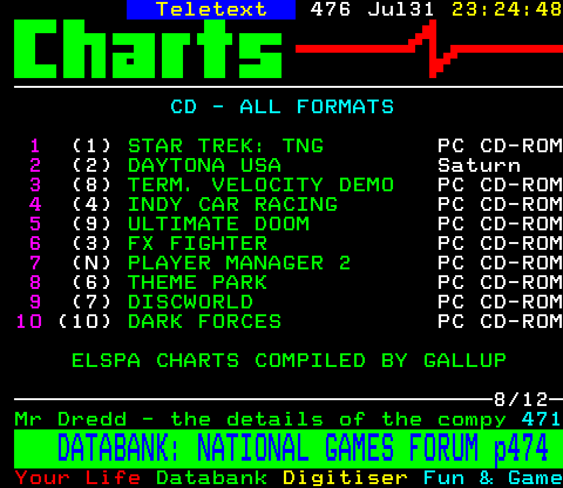This screenshot has height=488, width=563.
Task: Click the large green Charts logo
Action: [x=148, y=49]
